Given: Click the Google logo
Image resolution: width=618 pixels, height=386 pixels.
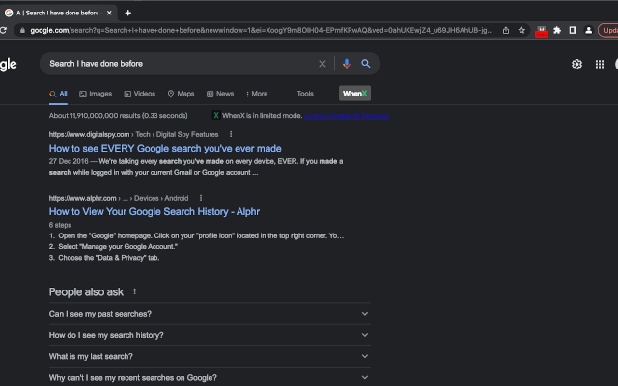Looking at the screenshot, I should click(x=9, y=65).
